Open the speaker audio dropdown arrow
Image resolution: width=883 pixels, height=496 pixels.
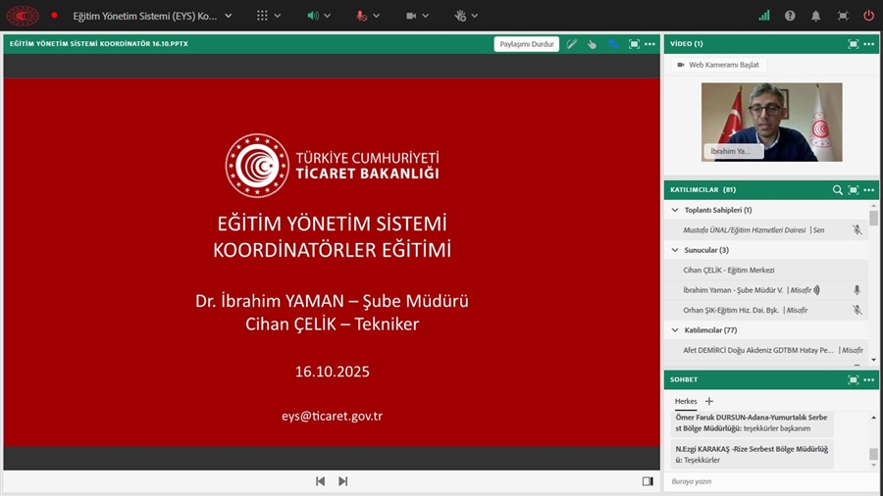[x=327, y=16]
